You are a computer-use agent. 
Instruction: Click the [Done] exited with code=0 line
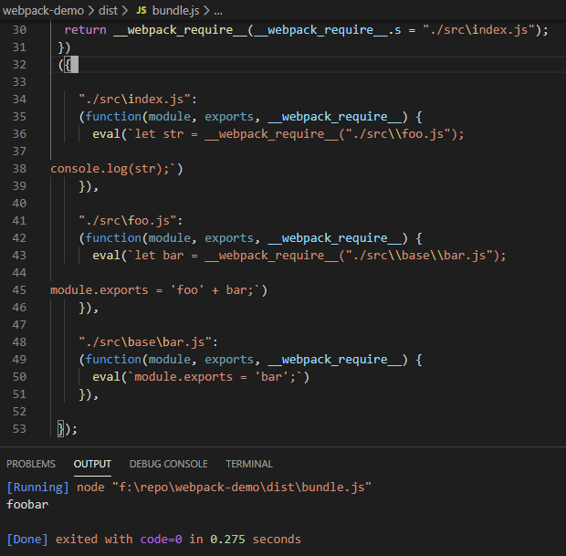tap(153, 539)
